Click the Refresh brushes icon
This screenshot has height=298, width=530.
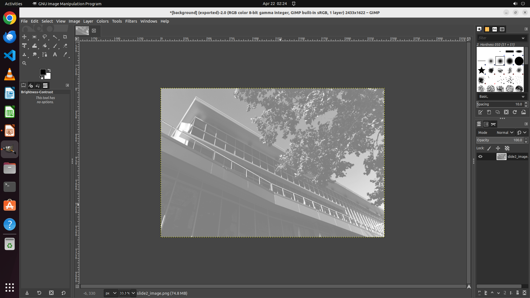[515, 112]
